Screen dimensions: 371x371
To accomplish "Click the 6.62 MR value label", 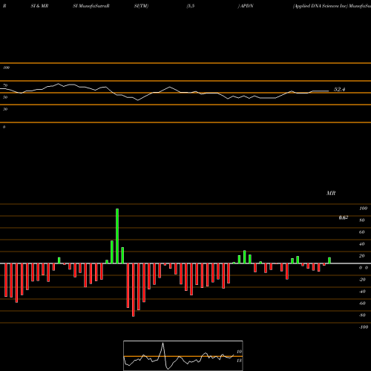I will (x=344, y=217).
